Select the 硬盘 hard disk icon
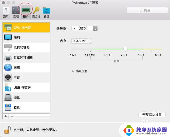Image resolution: width=170 pixels, height=137 pixels. 8,97
